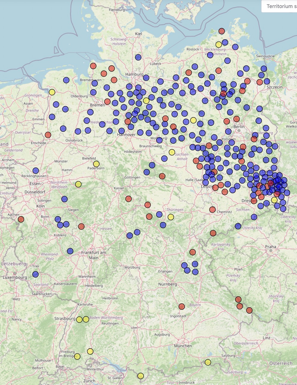Select the lone red marker north of Nürnberg
The height and width of the screenshot is (385, 297).
pyautogui.click(x=192, y=252)
